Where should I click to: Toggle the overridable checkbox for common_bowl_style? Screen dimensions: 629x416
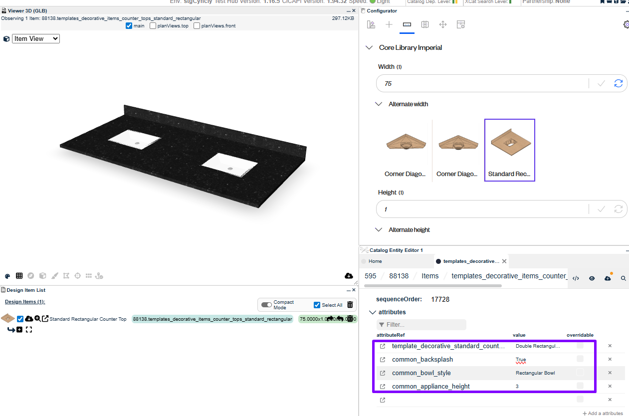pyautogui.click(x=580, y=373)
